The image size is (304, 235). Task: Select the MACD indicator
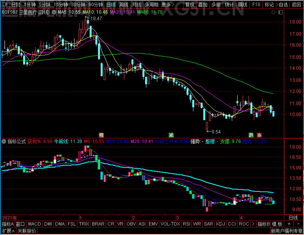(35, 224)
